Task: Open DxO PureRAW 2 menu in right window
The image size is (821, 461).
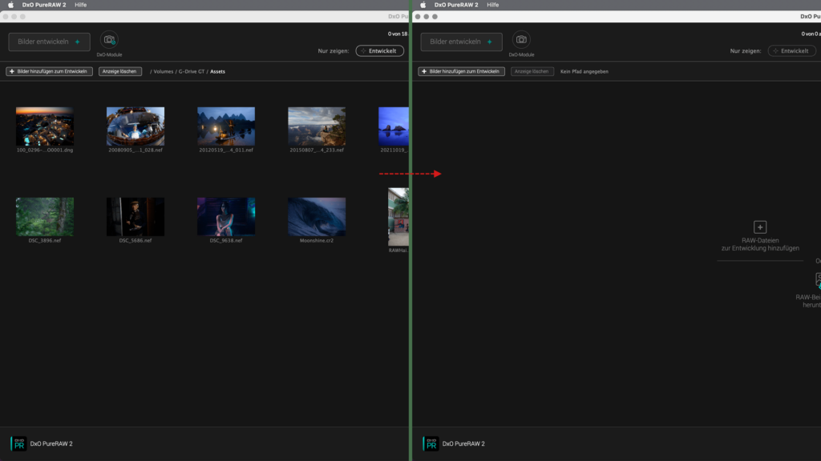Action: pos(456,5)
